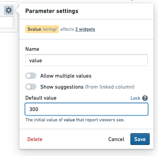Click the Lock link for default value
The width and height of the screenshot is (158, 156).
pos(135,98)
